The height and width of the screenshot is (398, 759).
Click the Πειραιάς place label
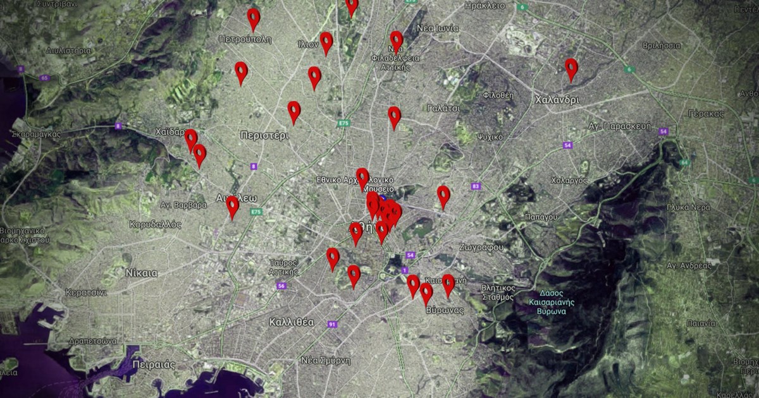[154, 365]
